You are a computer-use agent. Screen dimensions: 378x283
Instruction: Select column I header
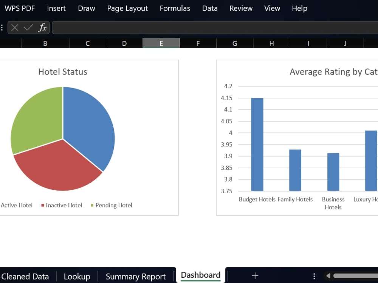click(308, 43)
